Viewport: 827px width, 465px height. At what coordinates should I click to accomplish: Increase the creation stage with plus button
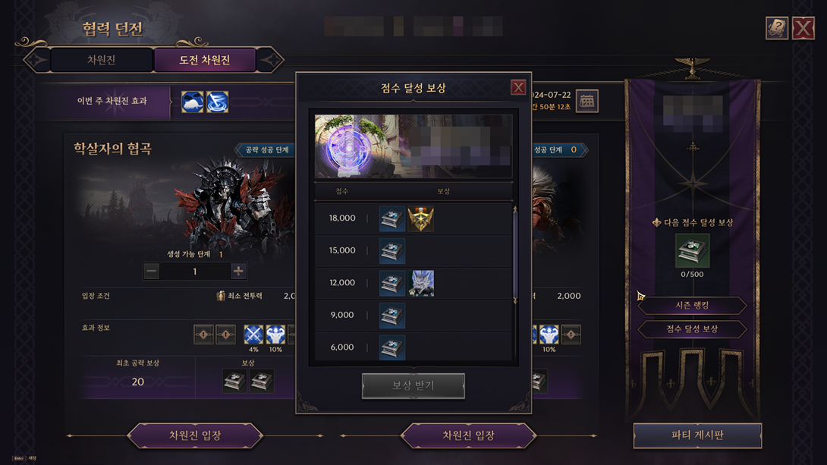[x=238, y=271]
